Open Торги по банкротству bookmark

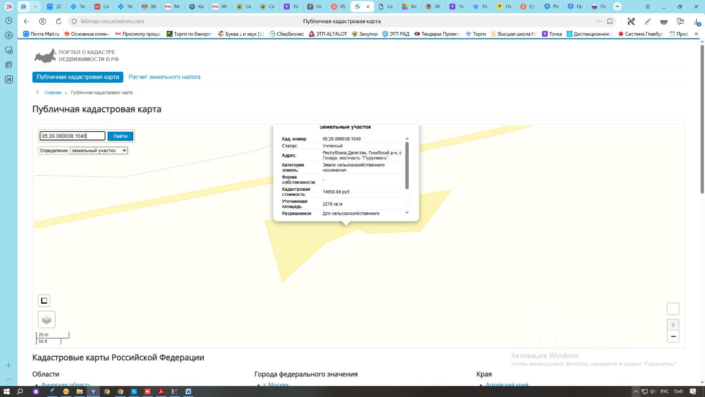tap(189, 34)
